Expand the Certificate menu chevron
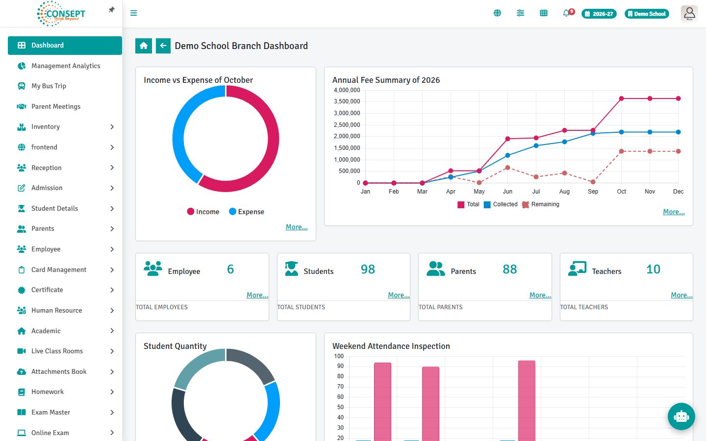The width and height of the screenshot is (706, 441). coord(112,290)
